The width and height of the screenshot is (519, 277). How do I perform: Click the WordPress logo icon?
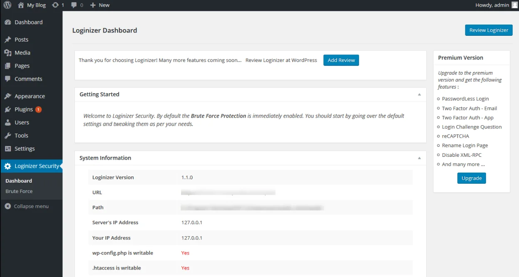[7, 5]
